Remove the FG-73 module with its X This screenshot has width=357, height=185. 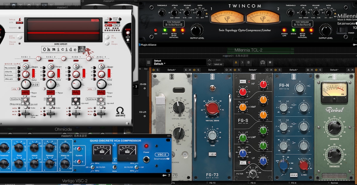pyautogui.click(x=230, y=70)
